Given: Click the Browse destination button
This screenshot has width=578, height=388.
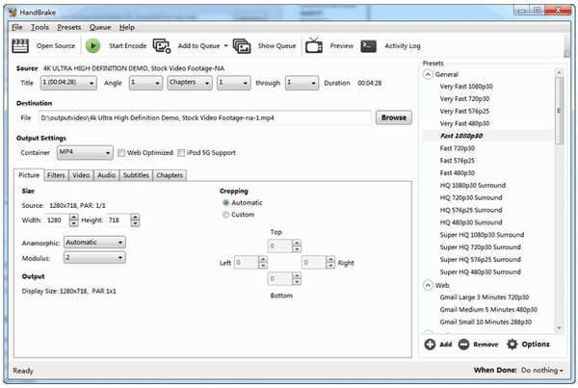Looking at the screenshot, I should (x=393, y=117).
